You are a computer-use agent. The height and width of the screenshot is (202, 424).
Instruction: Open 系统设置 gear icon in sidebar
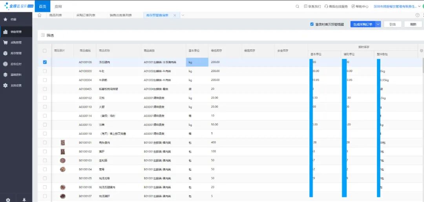tap(5, 85)
